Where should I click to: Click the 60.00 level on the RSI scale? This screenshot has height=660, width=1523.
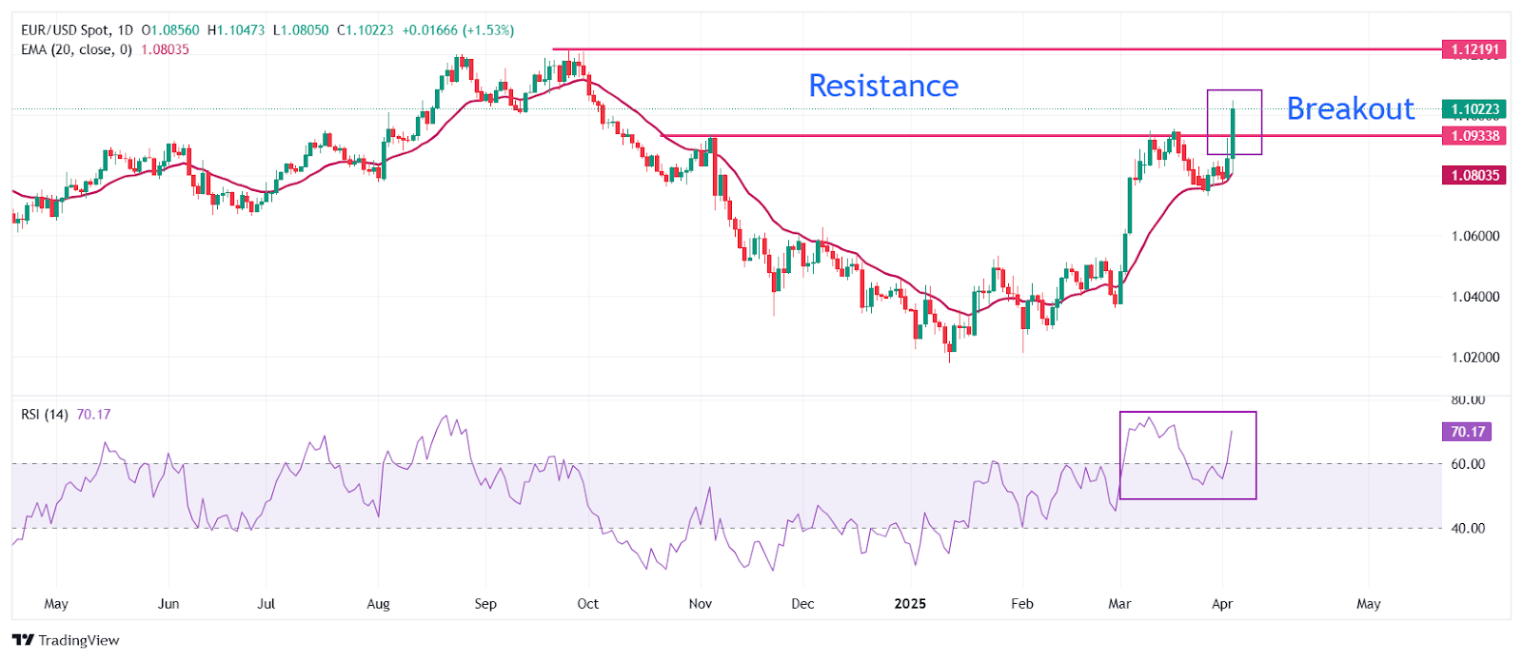[1467, 464]
